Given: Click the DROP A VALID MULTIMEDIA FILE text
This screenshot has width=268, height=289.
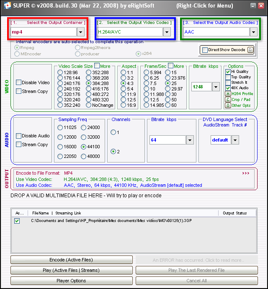Looking at the screenshot, I should pyautogui.click(x=86, y=196).
